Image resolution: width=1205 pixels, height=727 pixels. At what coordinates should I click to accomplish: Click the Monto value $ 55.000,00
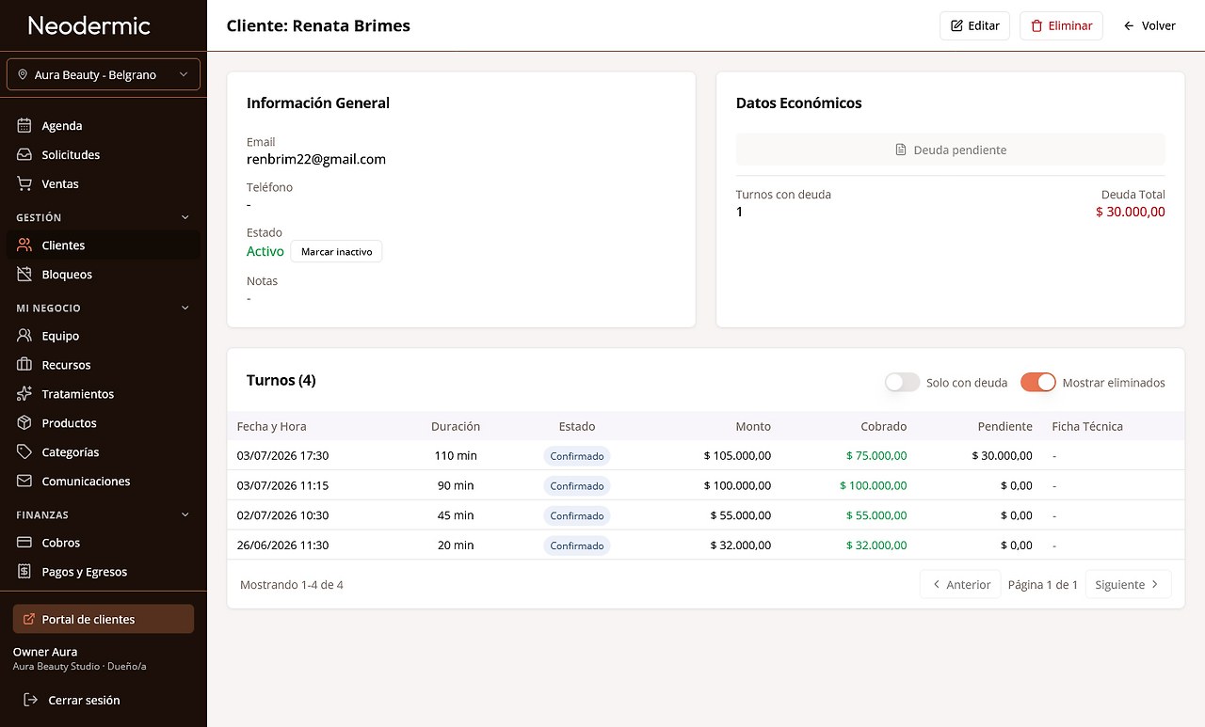(741, 515)
